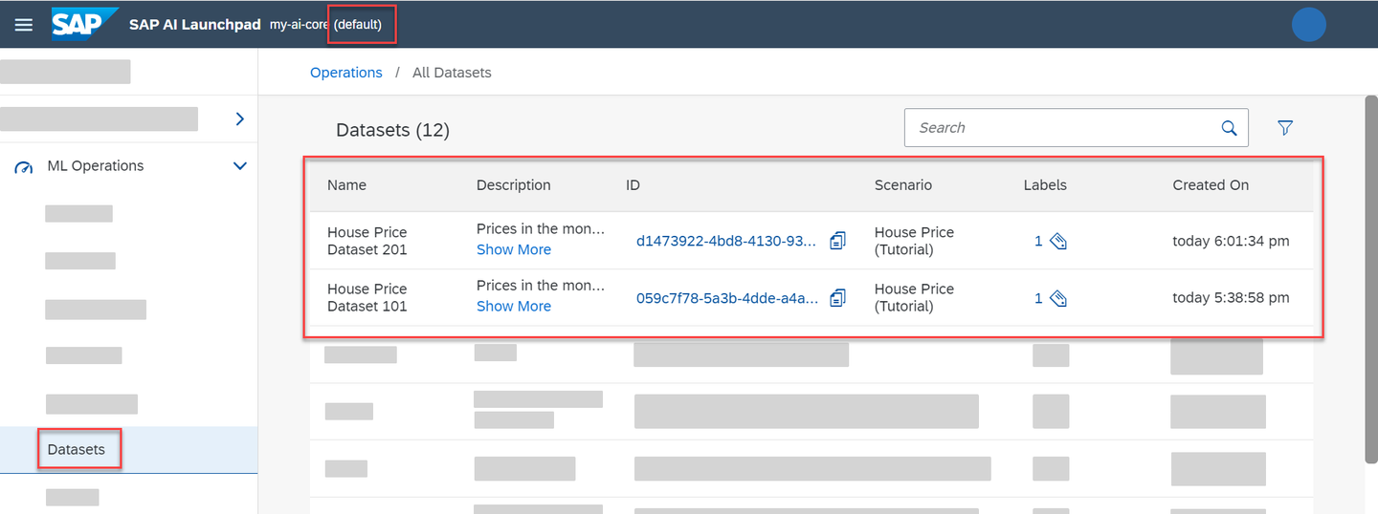This screenshot has height=514, width=1378.
Task: Click 'today 5:38:58 pm' timestamp
Action: pos(1231,298)
